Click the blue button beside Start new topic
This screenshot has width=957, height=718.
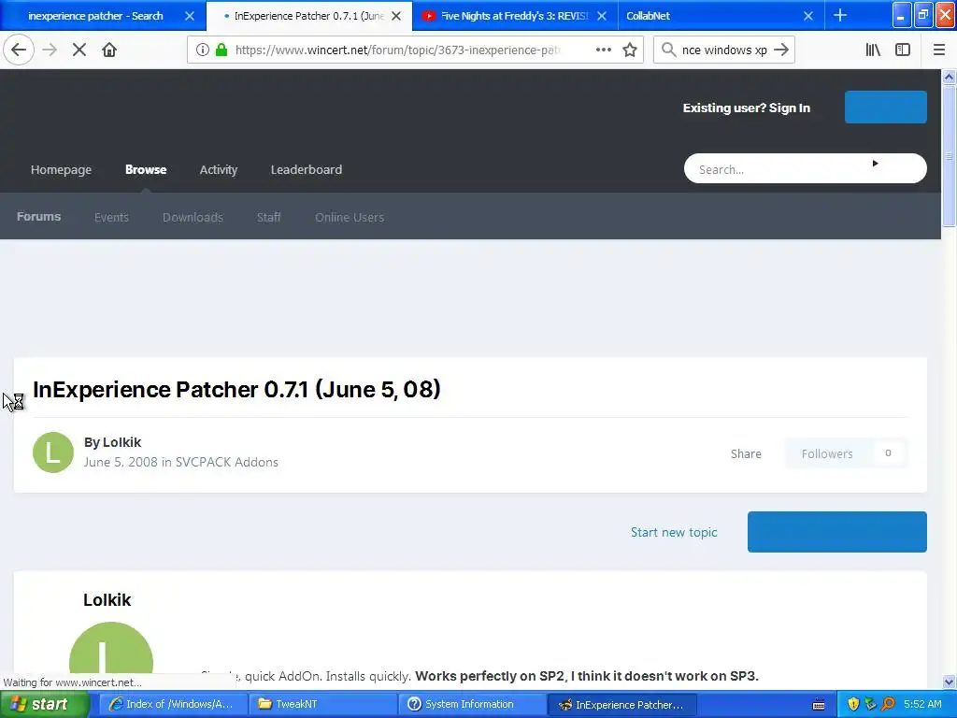[x=836, y=532]
